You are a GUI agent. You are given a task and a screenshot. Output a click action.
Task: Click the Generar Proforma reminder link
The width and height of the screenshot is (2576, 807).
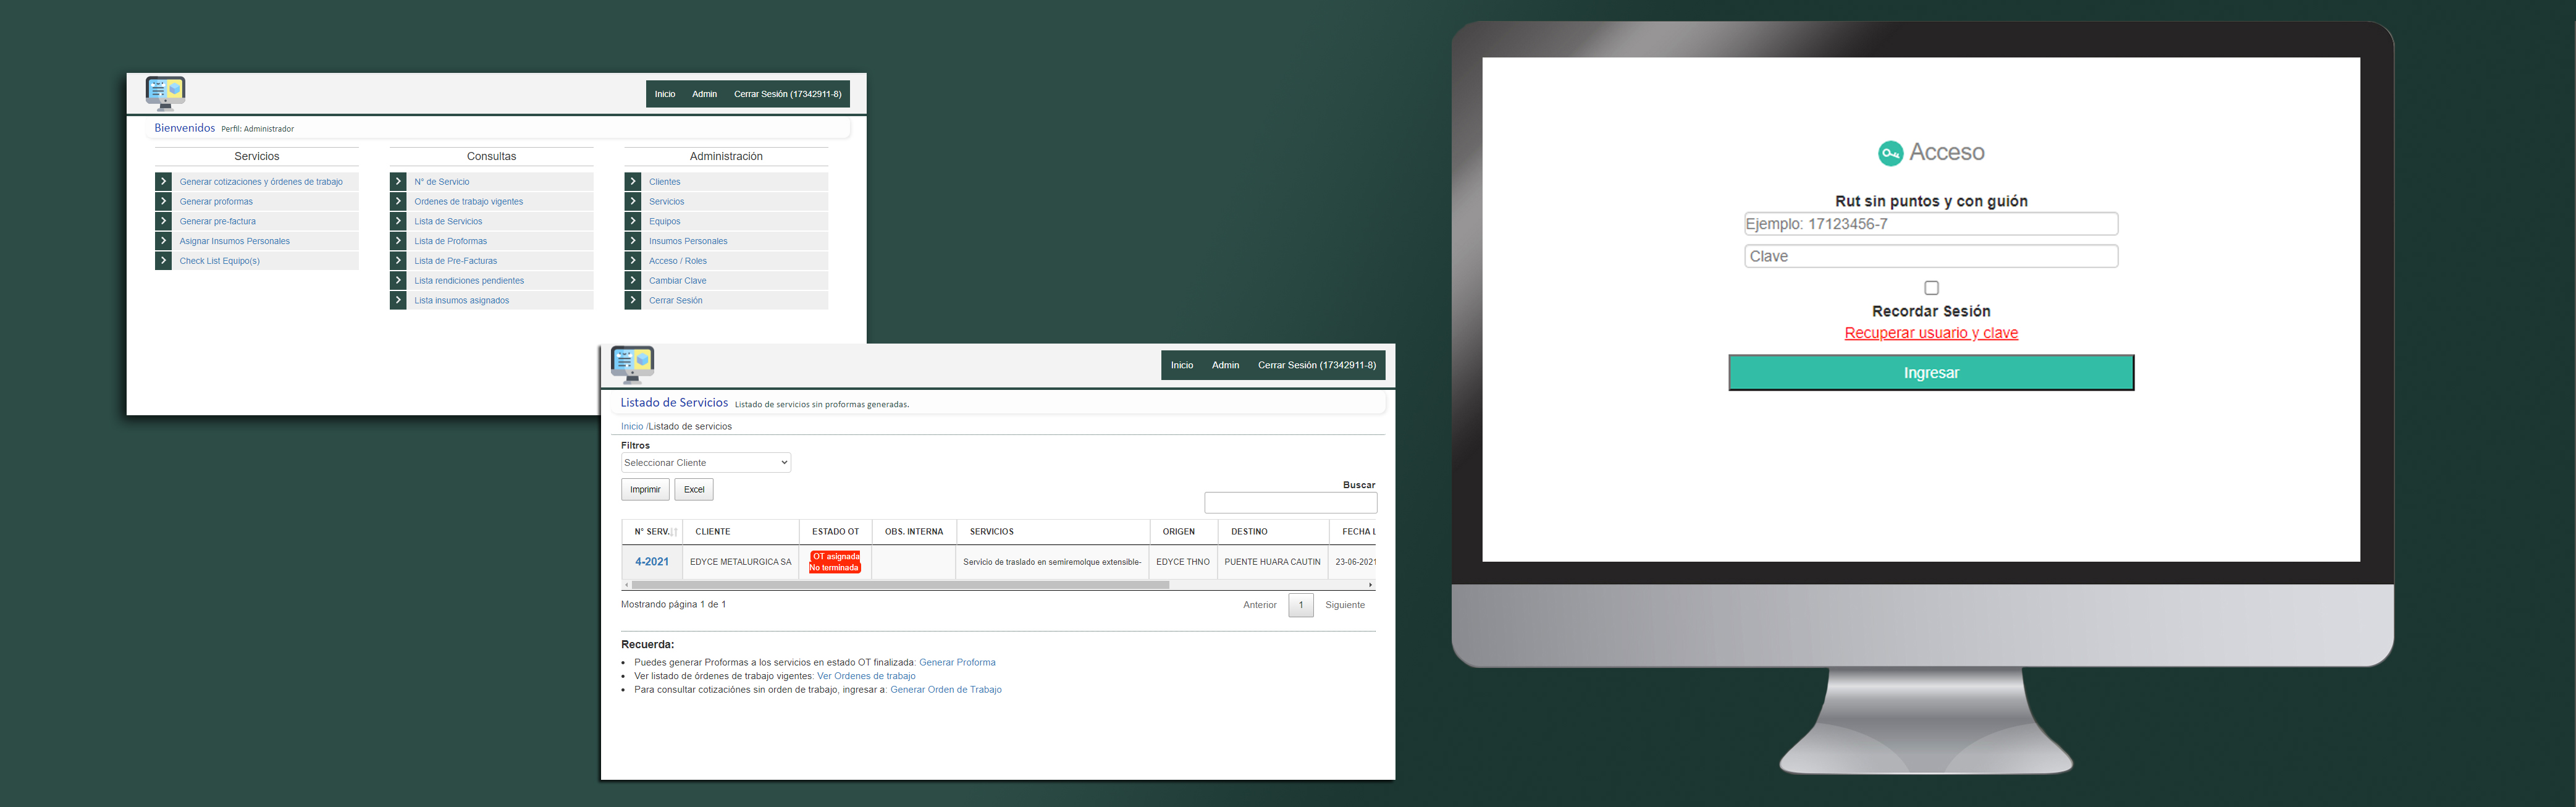[956, 662]
